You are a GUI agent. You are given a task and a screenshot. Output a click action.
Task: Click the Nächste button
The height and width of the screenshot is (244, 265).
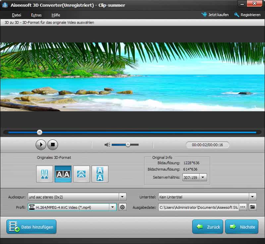(x=241, y=227)
